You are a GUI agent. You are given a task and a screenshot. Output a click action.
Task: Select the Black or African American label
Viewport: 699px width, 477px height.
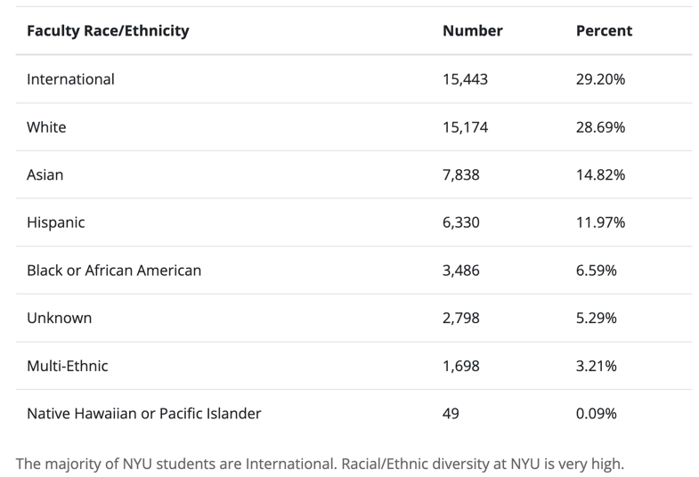(x=114, y=271)
